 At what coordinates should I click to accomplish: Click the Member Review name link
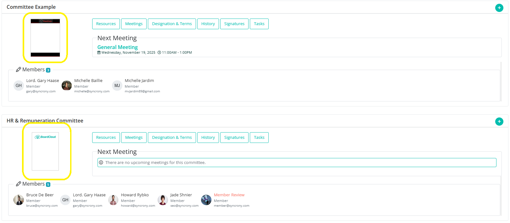point(229,195)
